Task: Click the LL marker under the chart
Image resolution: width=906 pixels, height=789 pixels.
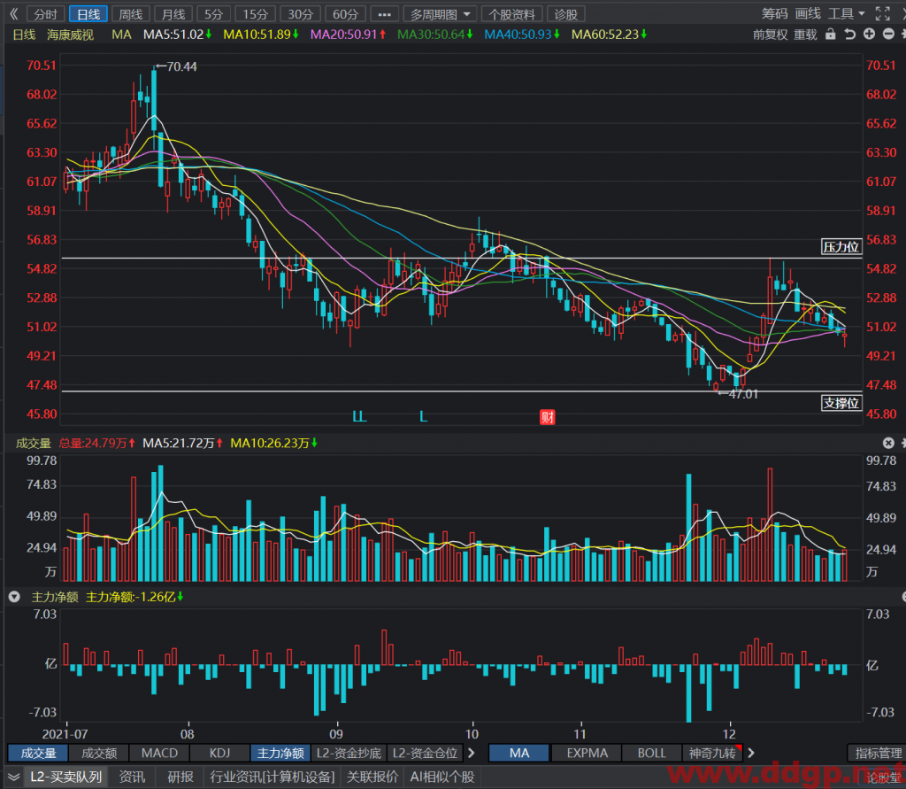Action: tap(359, 416)
